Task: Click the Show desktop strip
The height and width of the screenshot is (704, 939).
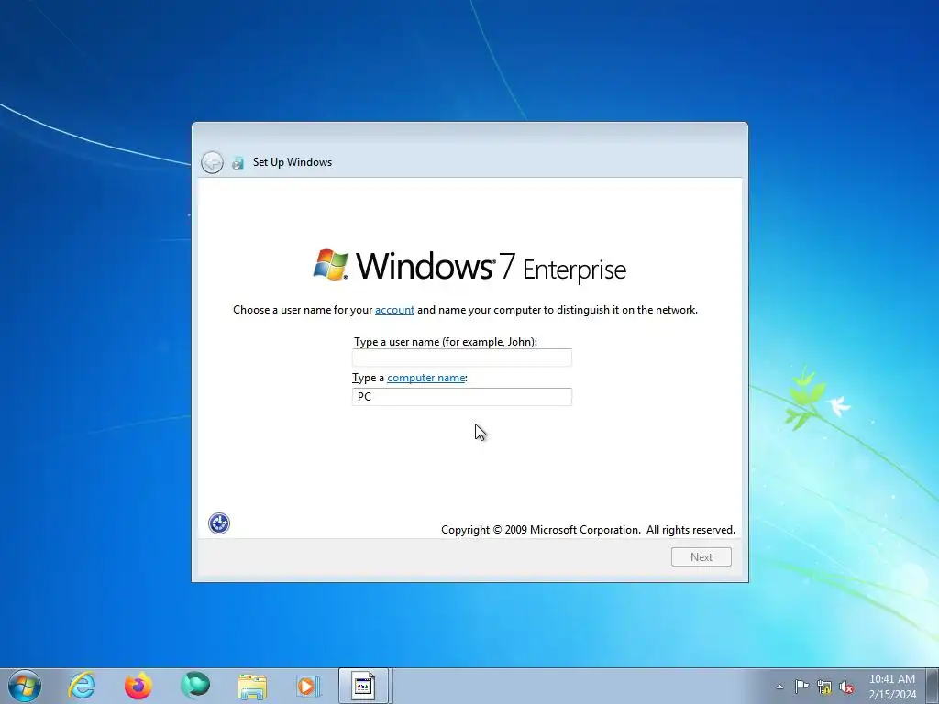Action: pos(933,686)
